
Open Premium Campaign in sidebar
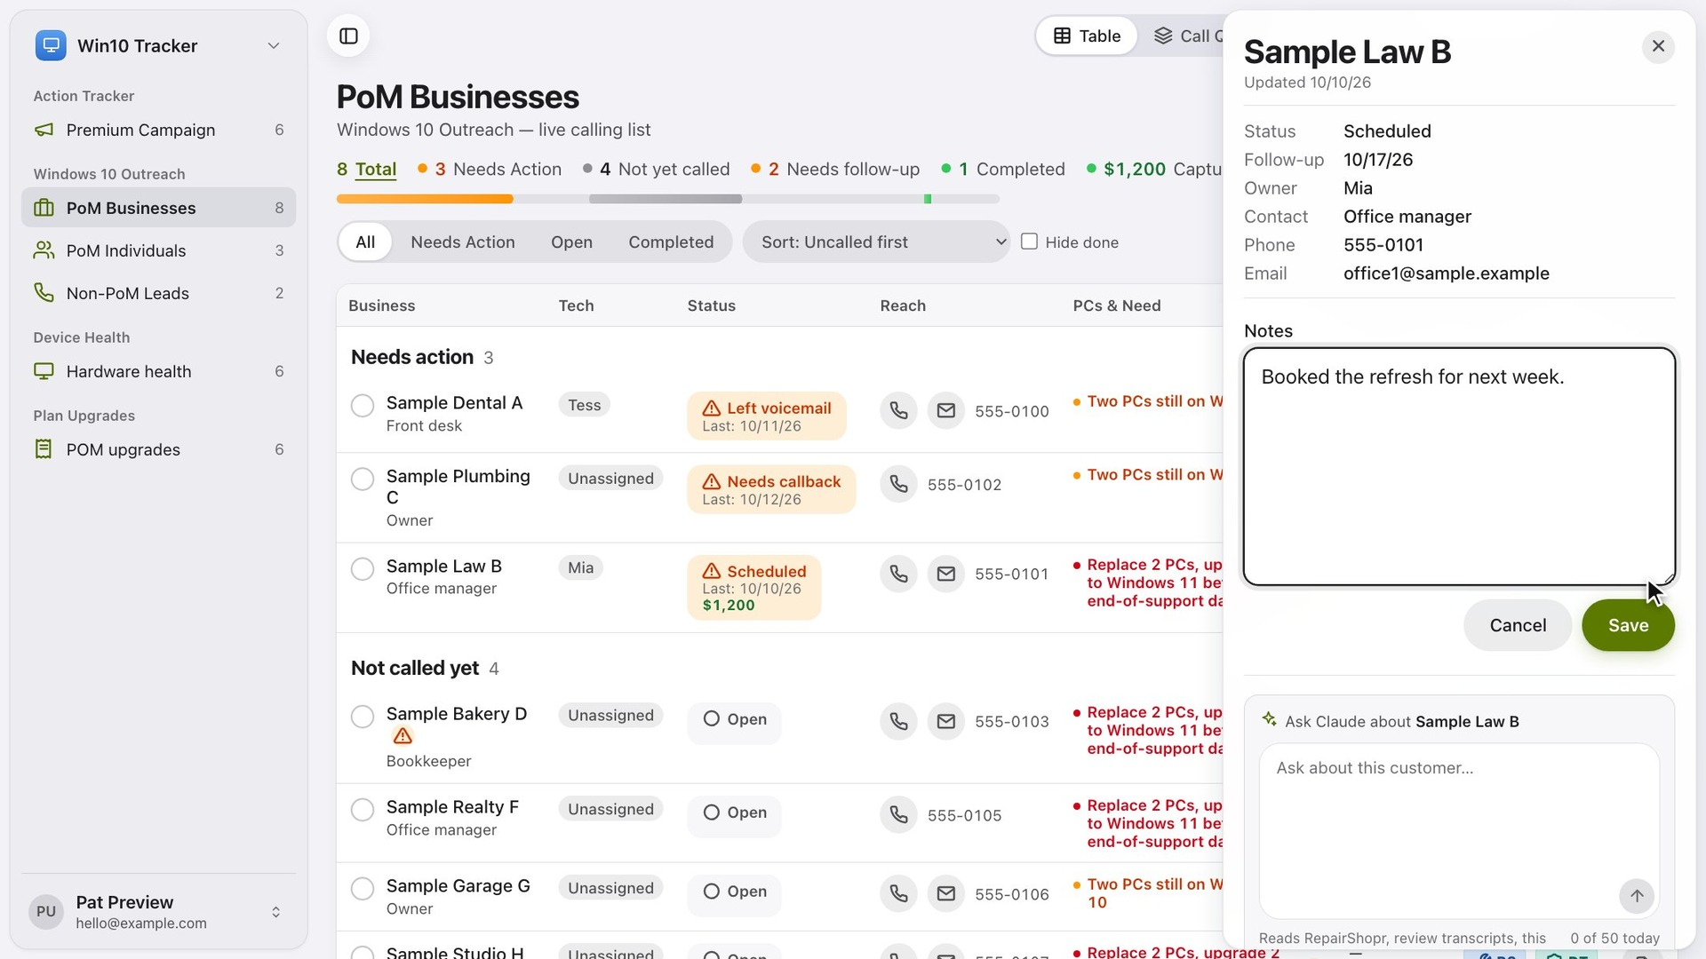[158, 130]
